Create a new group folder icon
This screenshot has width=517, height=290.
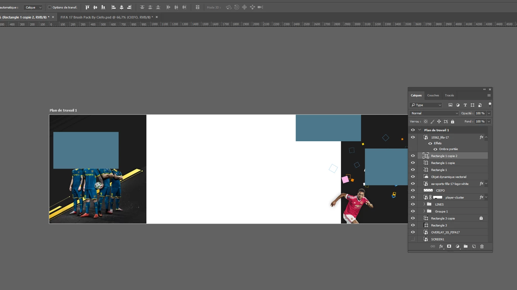pyautogui.click(x=466, y=247)
